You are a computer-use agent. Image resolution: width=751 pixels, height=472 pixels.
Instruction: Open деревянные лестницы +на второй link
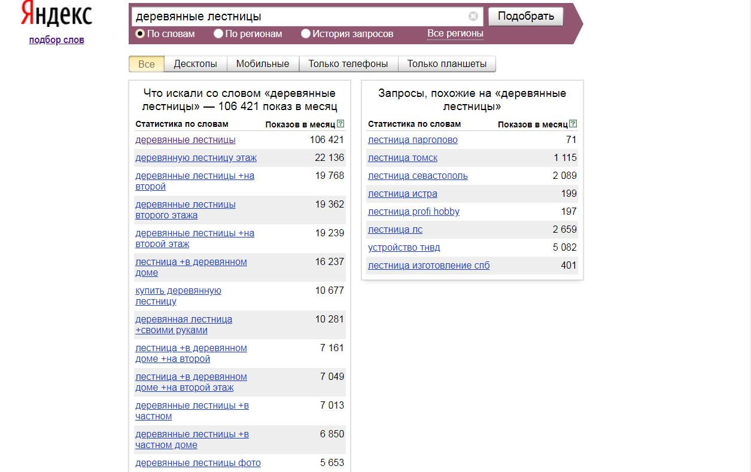(194, 181)
